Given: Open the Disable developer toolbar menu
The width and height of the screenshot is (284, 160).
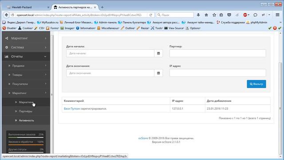Looking at the screenshot, I should (10, 28).
